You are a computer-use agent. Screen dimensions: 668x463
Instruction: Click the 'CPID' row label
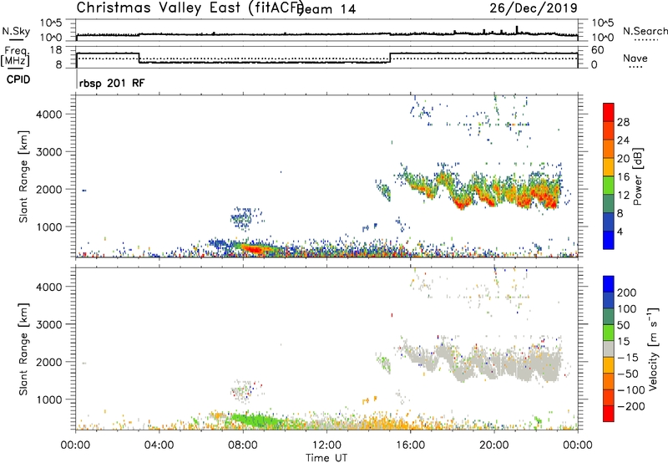[18, 79]
